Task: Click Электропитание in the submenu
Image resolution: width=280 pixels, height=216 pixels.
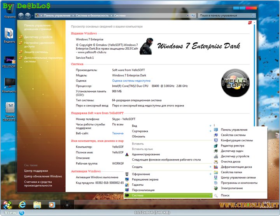Action: 232,188
